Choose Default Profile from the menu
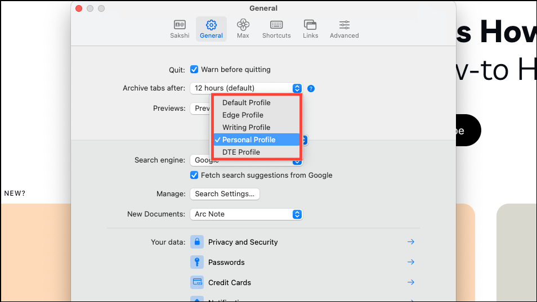Screen dimensions: 537x302 (257, 102)
